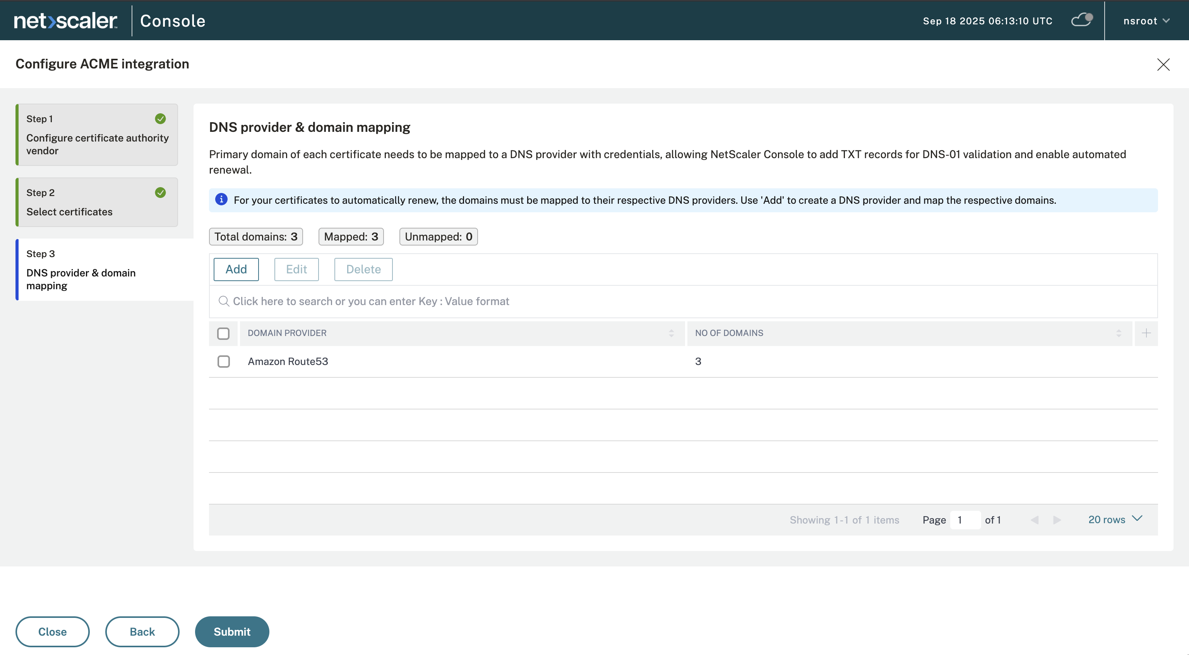Click the blue info icon in banner
Screen dimensions: 1189x655
pos(221,199)
